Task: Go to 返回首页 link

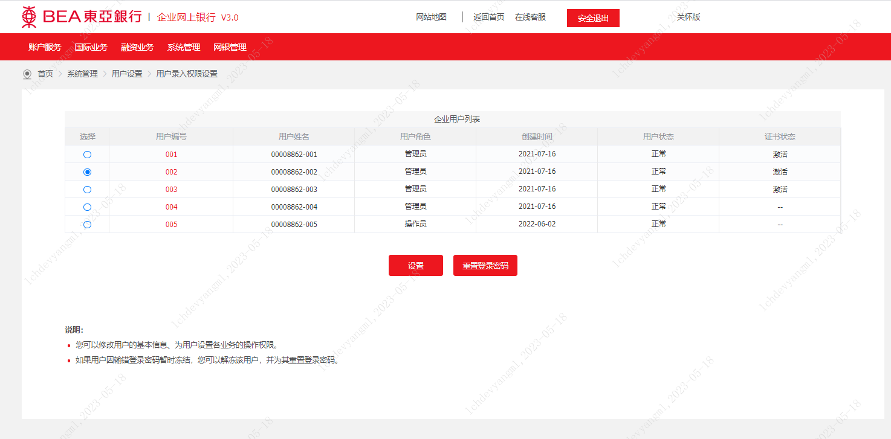Action: pos(488,17)
